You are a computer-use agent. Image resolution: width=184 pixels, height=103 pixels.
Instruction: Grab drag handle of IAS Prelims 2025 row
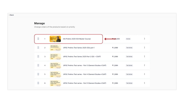(x=38, y=39)
